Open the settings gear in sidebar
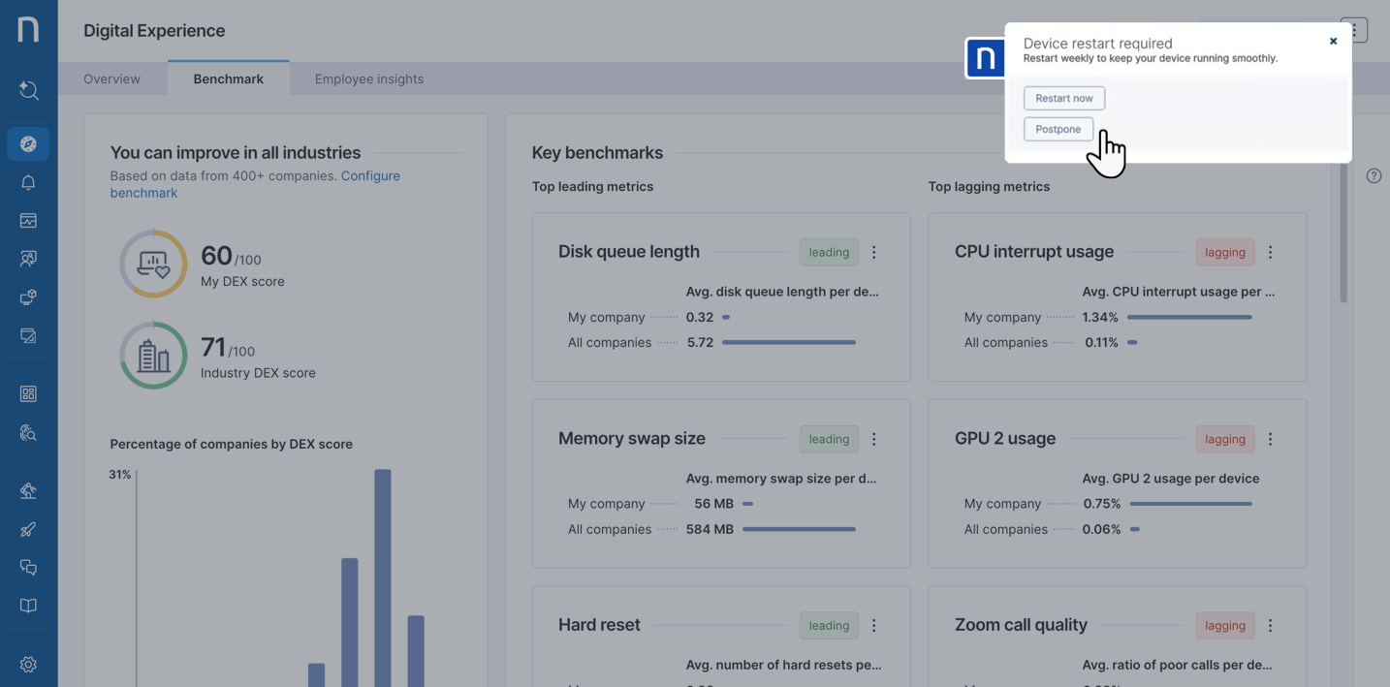1390x687 pixels. tap(28, 665)
